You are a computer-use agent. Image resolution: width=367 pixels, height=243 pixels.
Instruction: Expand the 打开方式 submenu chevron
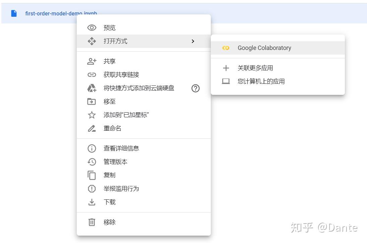pyautogui.click(x=193, y=41)
